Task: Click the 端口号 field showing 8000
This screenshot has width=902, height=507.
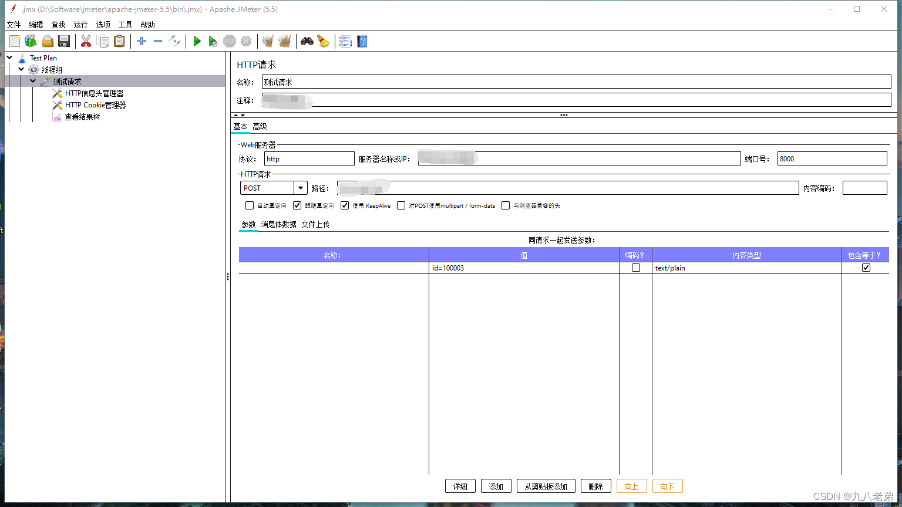Action: (x=832, y=158)
